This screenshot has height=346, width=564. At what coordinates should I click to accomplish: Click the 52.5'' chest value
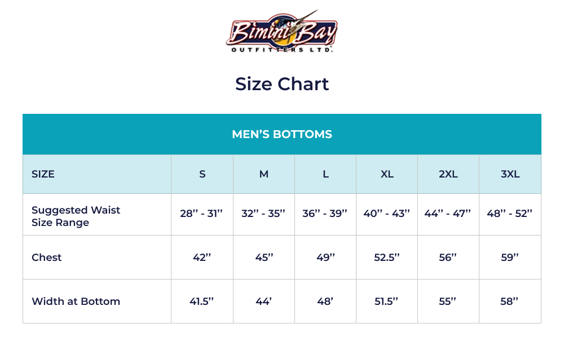387,257
